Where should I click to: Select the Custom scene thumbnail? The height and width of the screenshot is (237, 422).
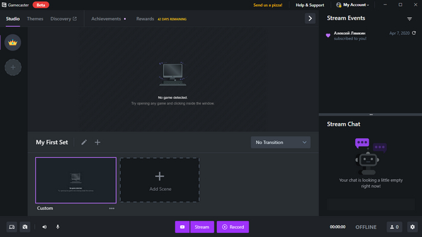(x=76, y=180)
